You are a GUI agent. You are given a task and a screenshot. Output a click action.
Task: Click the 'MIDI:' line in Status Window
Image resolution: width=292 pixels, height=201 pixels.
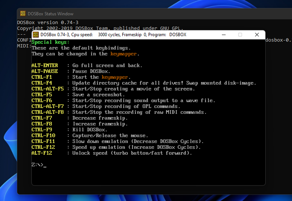(24, 46)
